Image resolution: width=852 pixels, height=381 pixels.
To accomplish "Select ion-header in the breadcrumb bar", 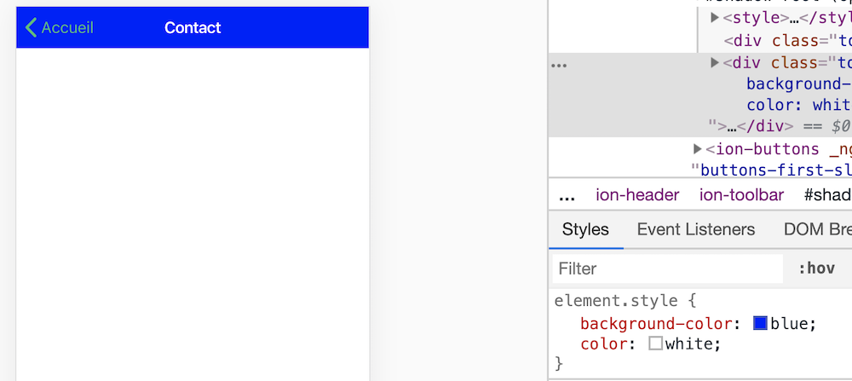I will point(637,195).
